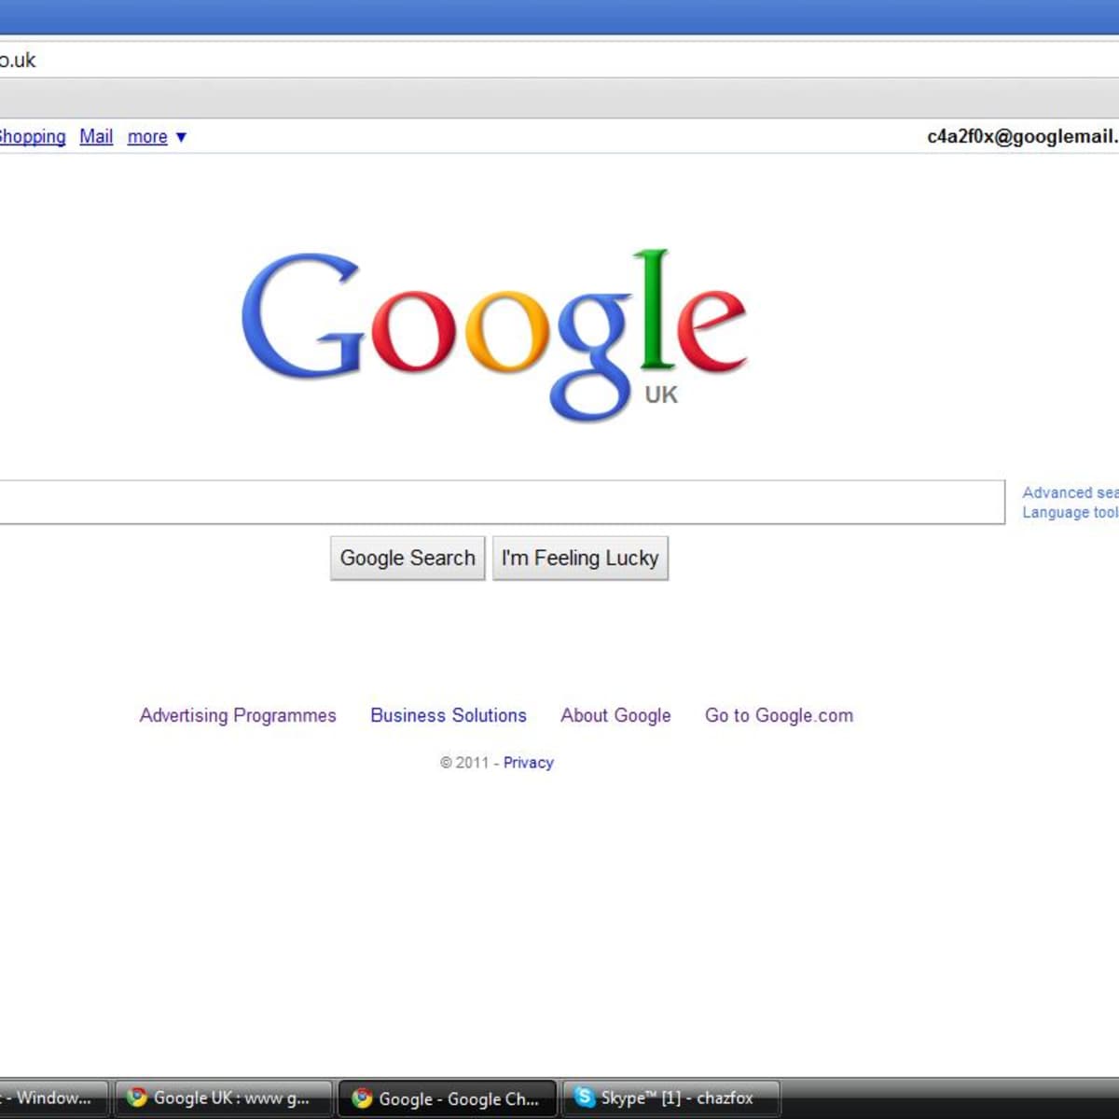Open the About Google page link

(x=615, y=715)
